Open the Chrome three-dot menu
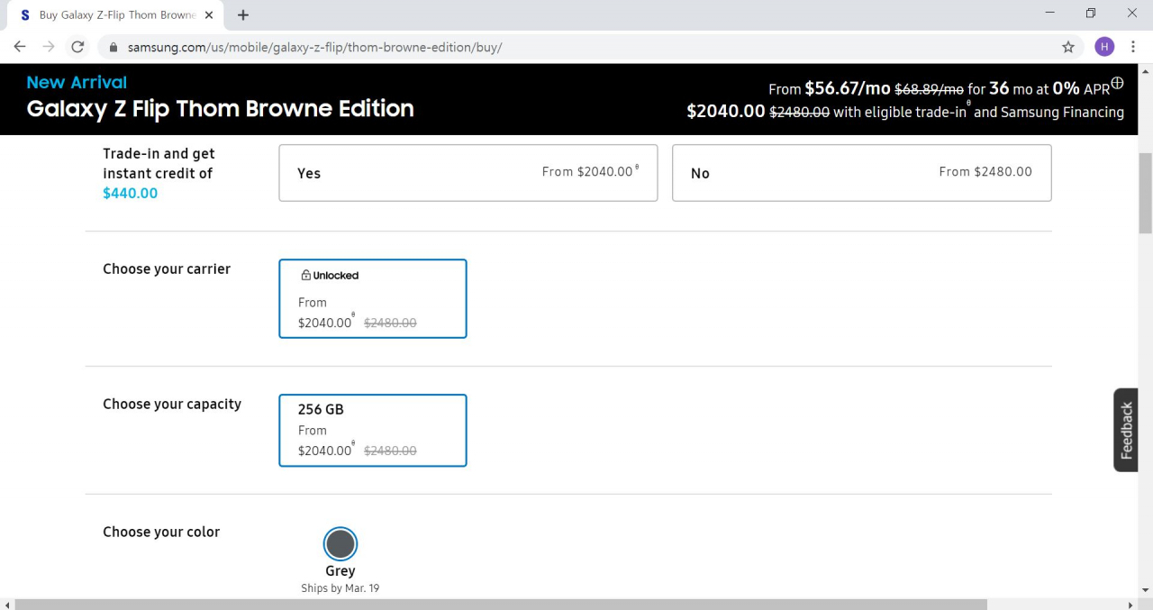Screen dimensions: 1153x610 (1133, 47)
